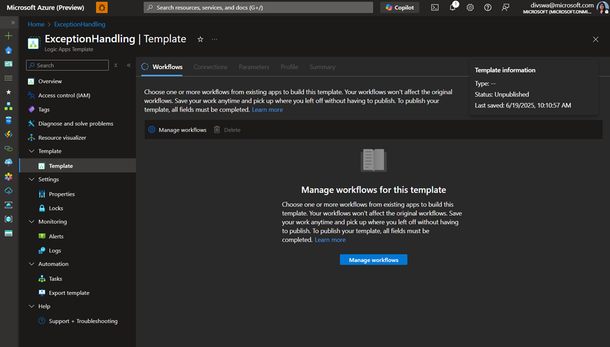
Task: Open All services list icon
Action: 8,78
